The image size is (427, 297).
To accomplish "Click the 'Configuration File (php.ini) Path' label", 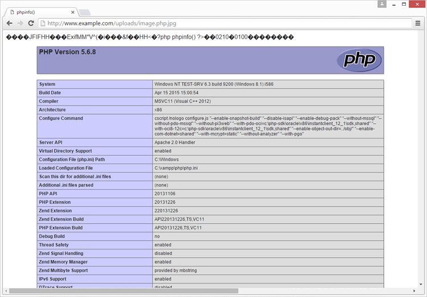I will tap(72, 160).
